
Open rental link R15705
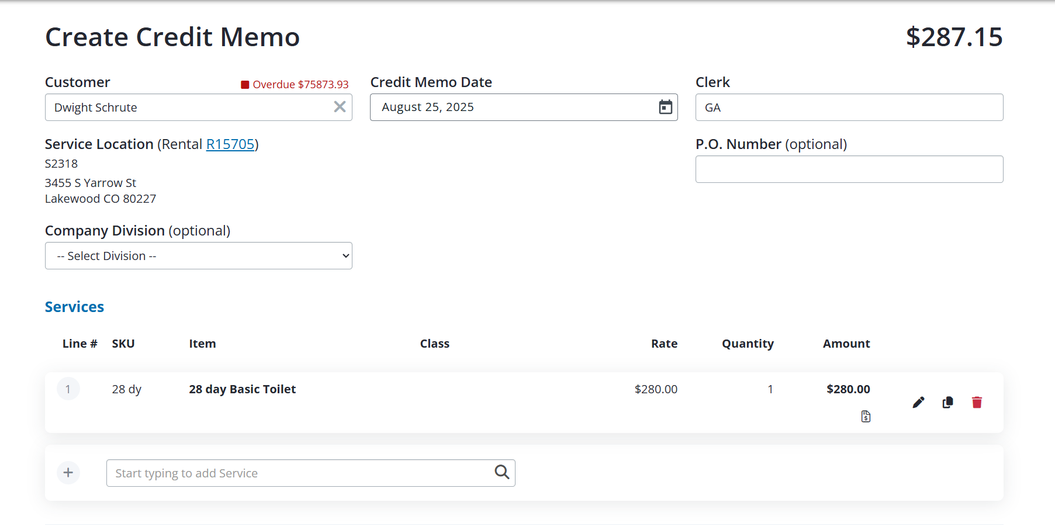pos(230,144)
